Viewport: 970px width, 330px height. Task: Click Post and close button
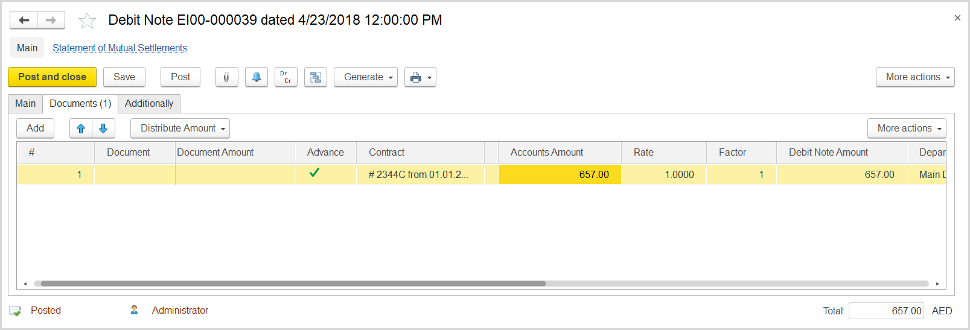click(x=52, y=77)
